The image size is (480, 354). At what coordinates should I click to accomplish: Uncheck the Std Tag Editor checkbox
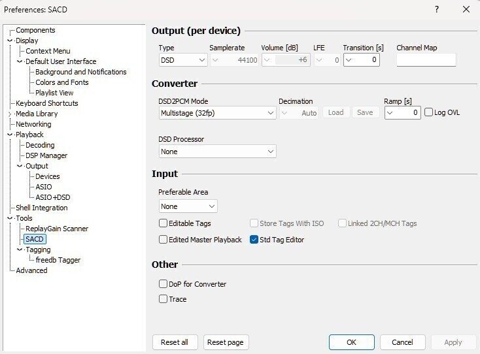254,240
